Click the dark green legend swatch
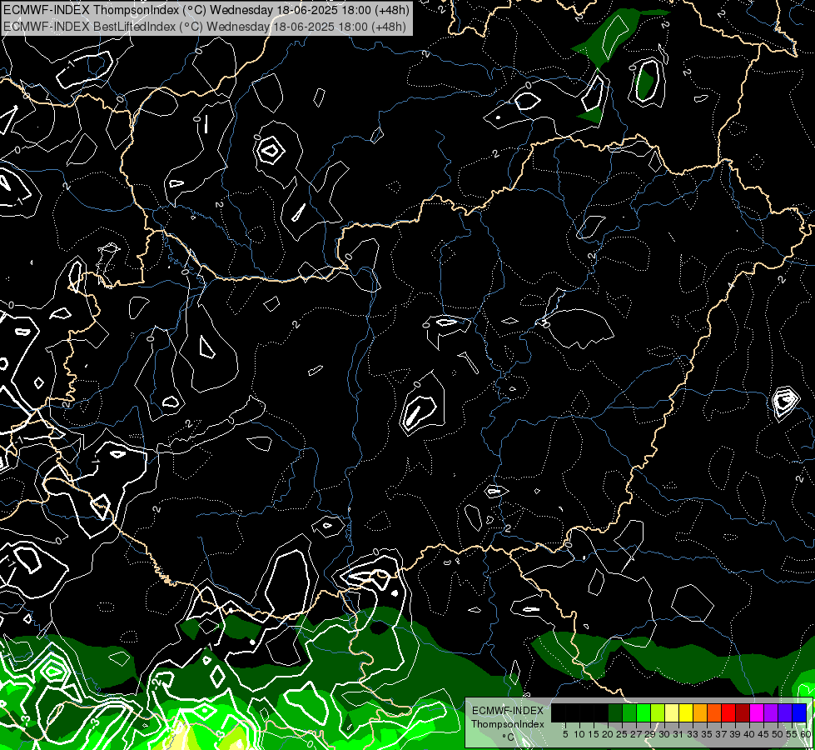 tap(615, 712)
